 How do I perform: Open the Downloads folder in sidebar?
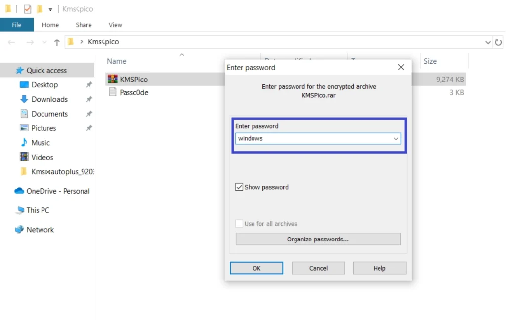tap(49, 99)
